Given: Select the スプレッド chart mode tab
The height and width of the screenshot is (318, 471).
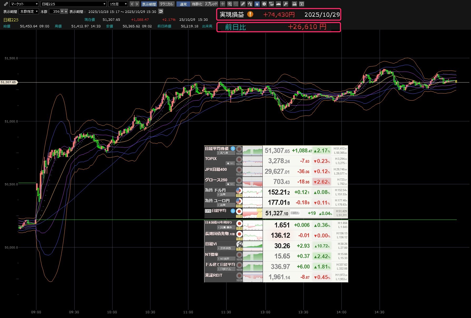Looking at the screenshot, I should coord(211,4).
